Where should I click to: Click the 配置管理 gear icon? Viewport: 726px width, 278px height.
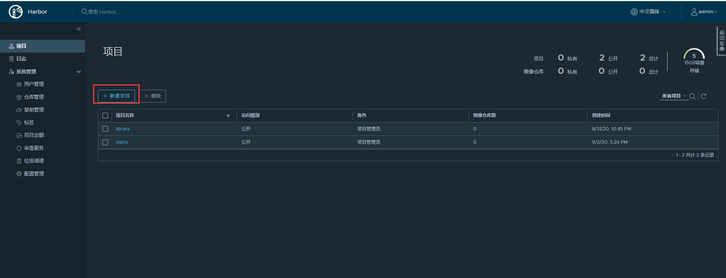pos(19,174)
